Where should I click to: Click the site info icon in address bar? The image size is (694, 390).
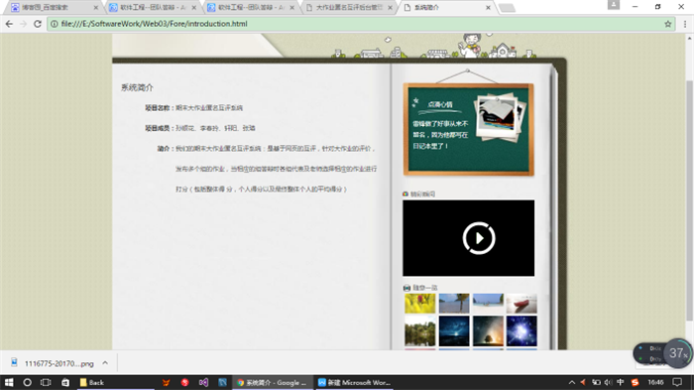coord(54,24)
